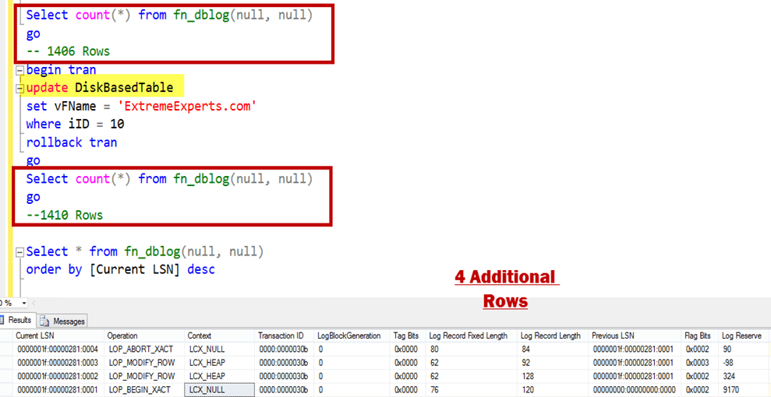The image size is (771, 397).
Task: Collapse the begin tran code block
Action: (x=20, y=70)
